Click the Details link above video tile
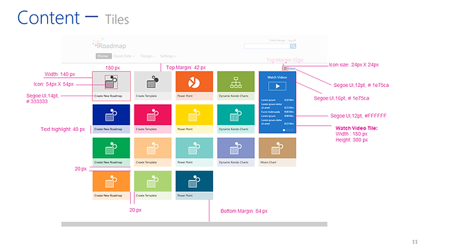452x252 pixels. (292, 68)
